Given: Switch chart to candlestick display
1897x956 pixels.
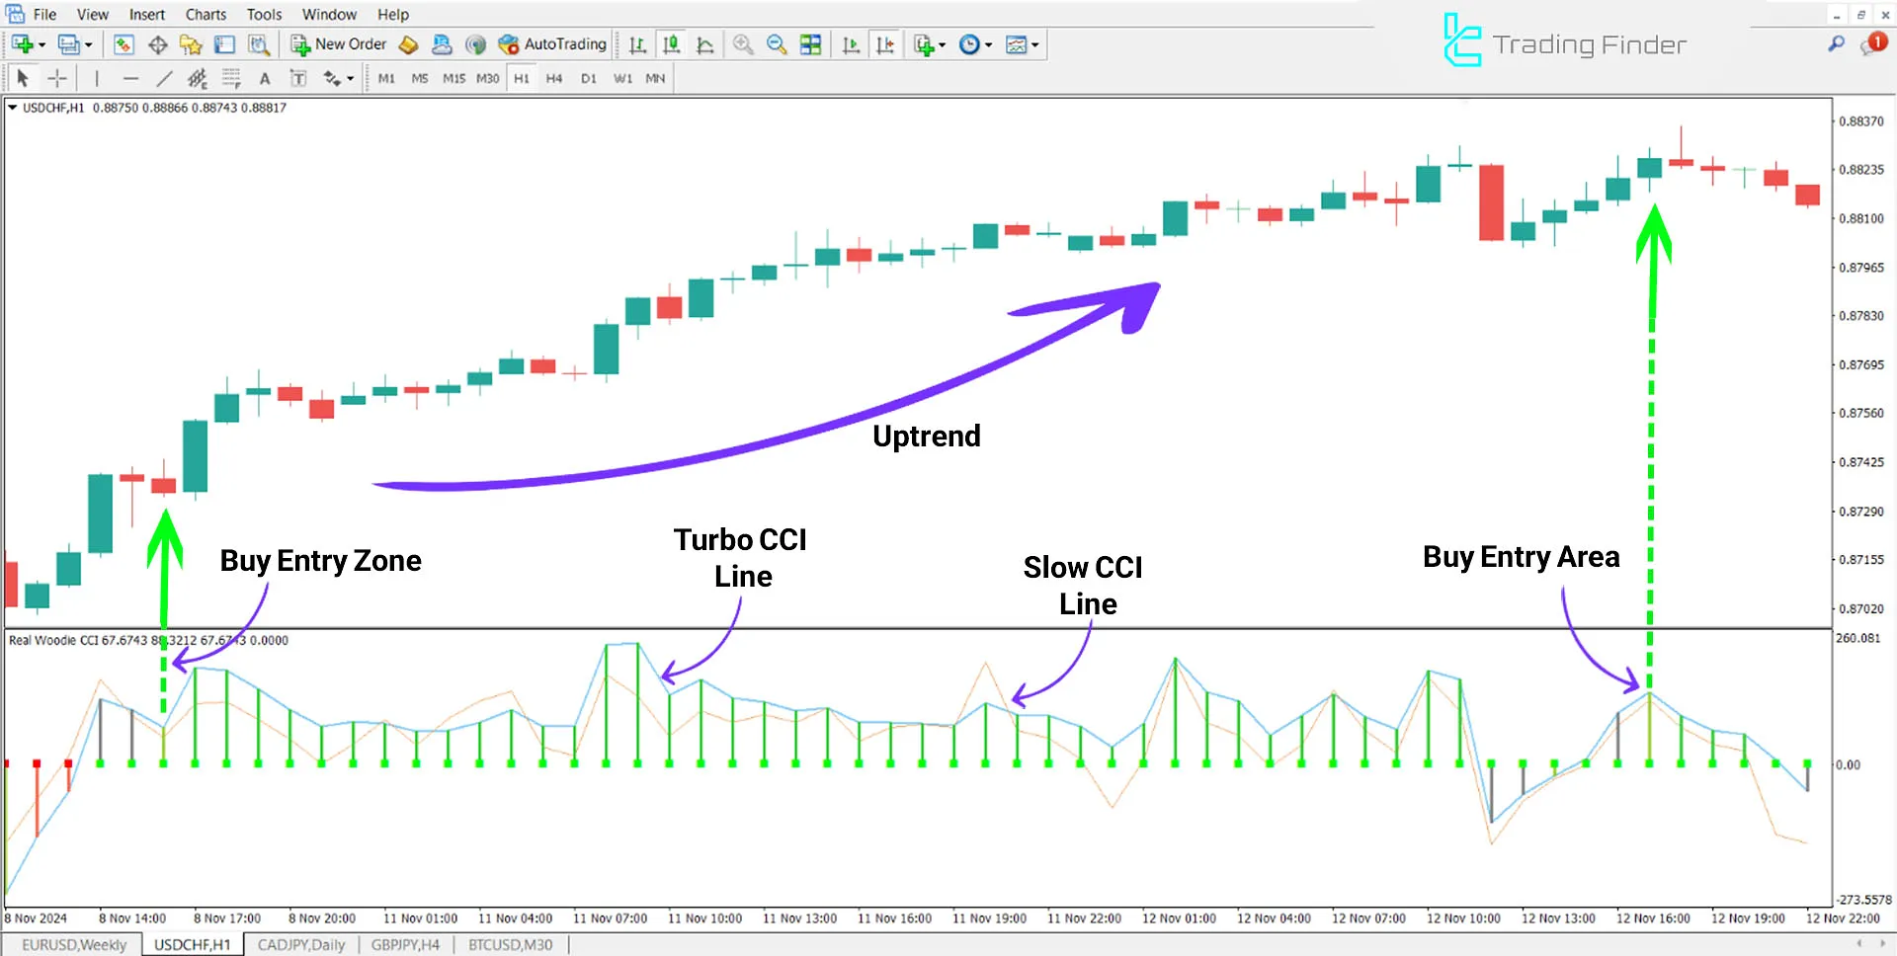Looking at the screenshot, I should [671, 43].
